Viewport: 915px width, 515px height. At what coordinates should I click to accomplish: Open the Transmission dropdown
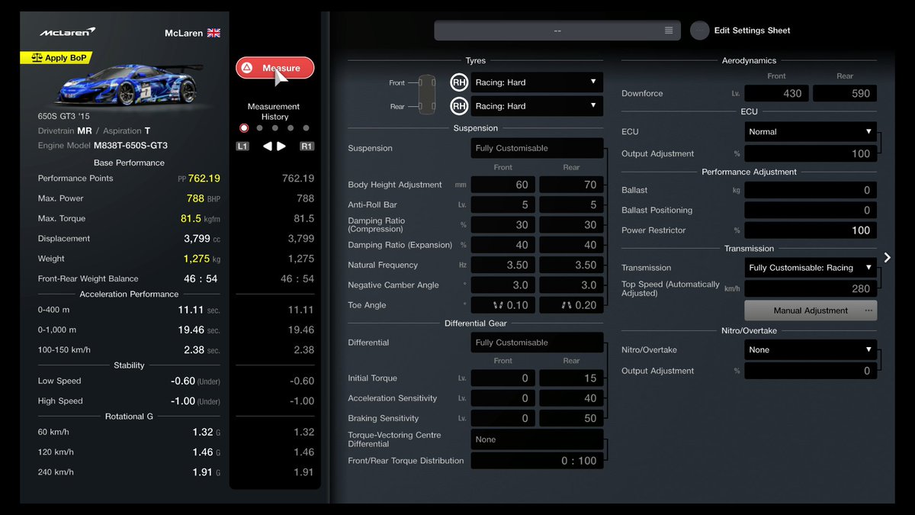811,268
